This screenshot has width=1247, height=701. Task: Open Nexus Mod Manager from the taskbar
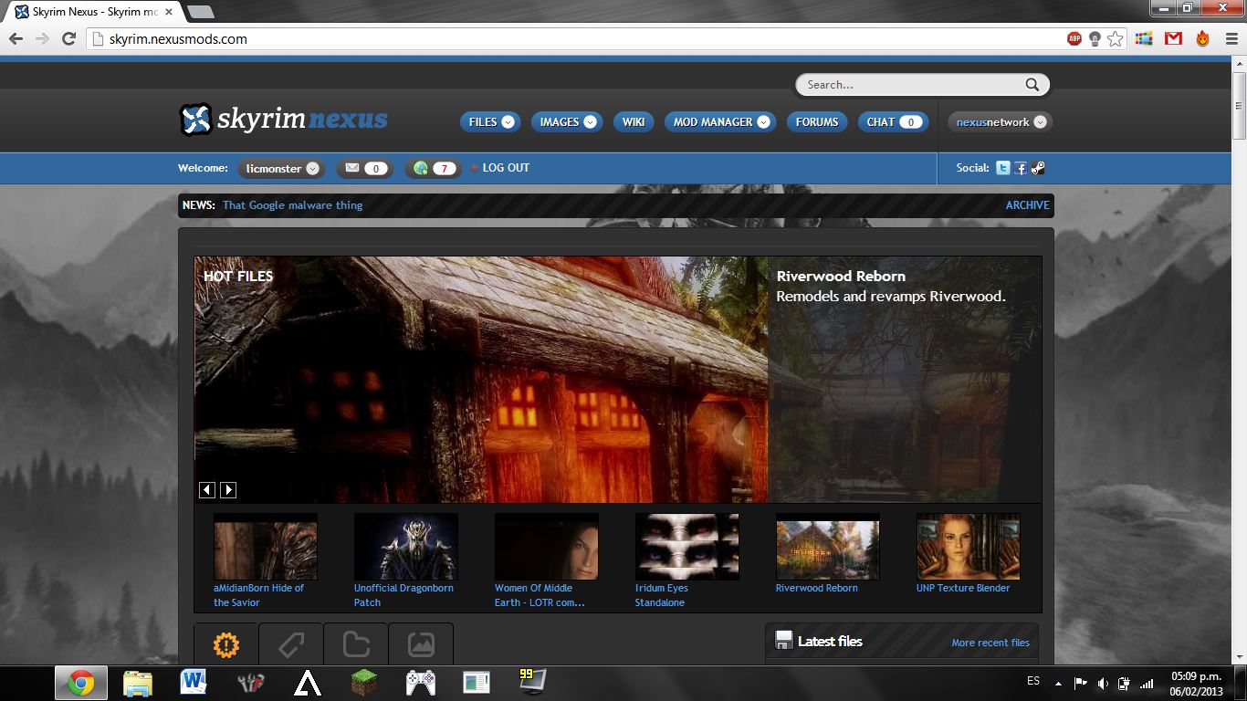coord(248,682)
